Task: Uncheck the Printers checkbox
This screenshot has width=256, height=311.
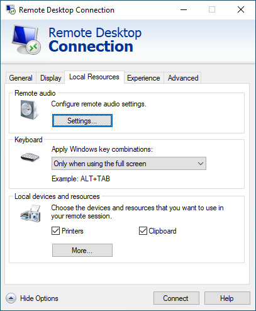Action: pyautogui.click(x=55, y=231)
